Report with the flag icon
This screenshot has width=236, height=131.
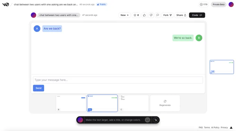coord(158,15)
